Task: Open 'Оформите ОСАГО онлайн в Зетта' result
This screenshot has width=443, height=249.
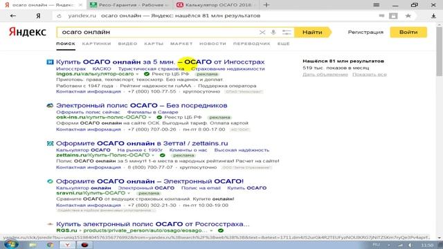Action: tap(142, 143)
